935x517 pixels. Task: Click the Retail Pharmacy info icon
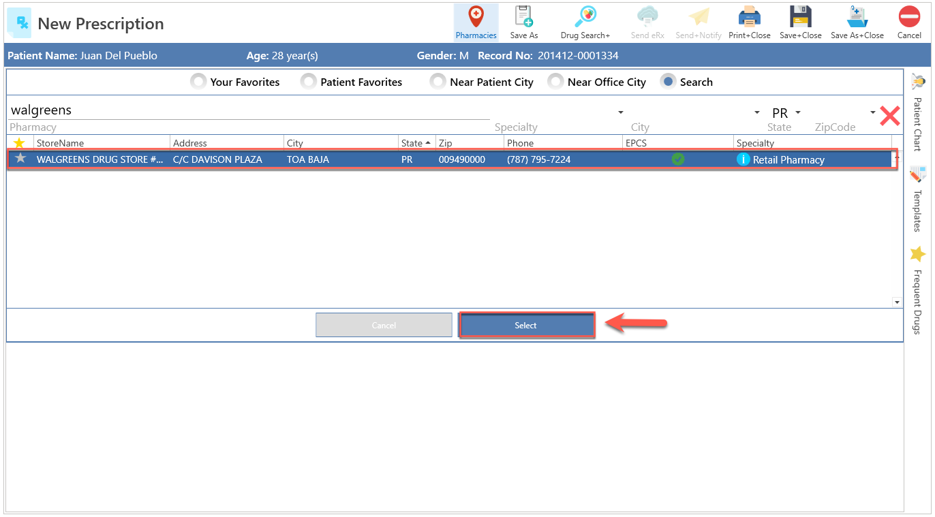[x=744, y=159]
